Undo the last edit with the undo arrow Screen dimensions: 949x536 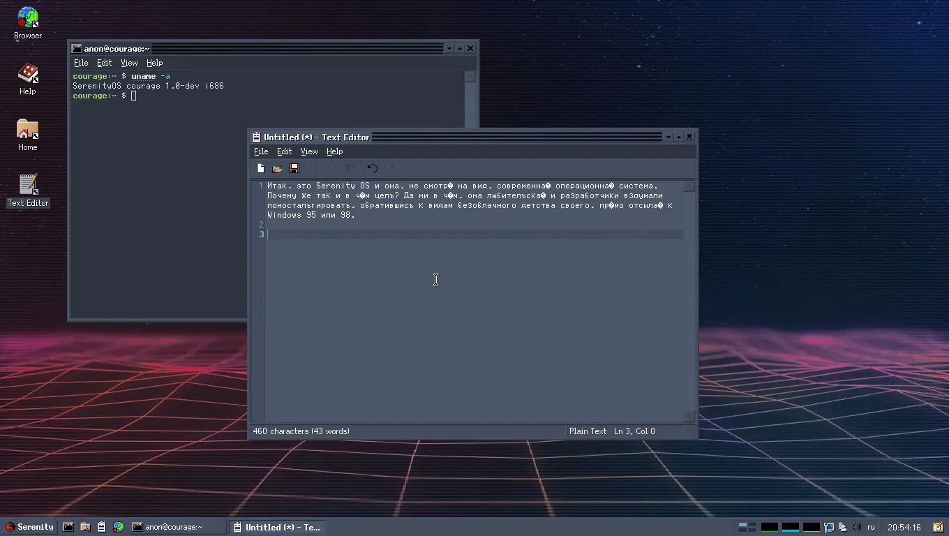coord(372,168)
